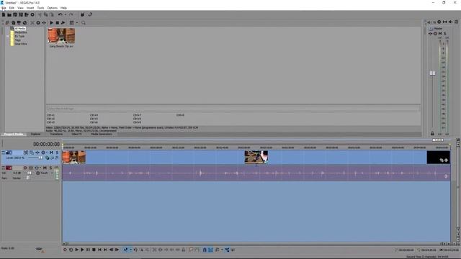Solo the video track with S button

coord(57,153)
